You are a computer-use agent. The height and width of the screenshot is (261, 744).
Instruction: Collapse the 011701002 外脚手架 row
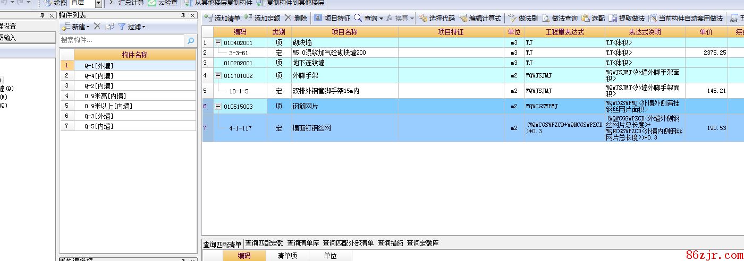(x=218, y=76)
